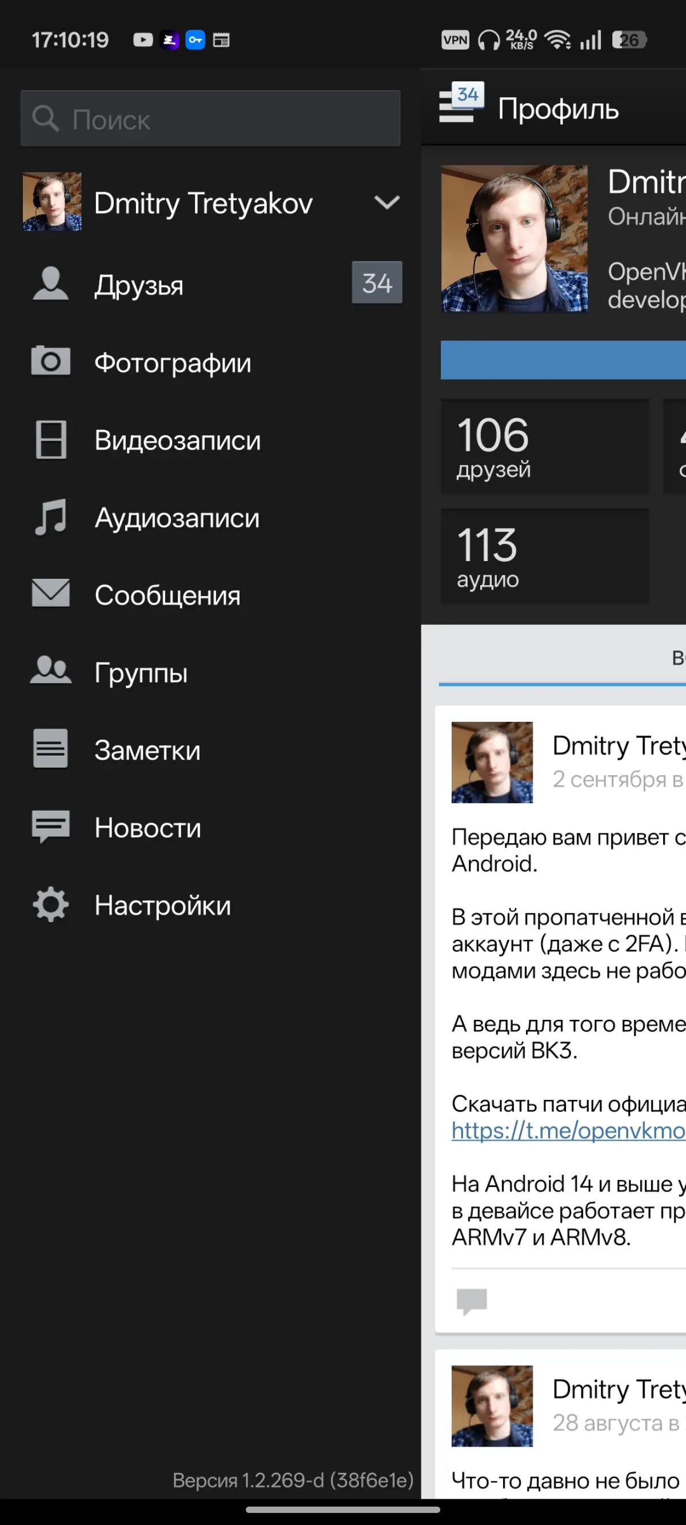The height and width of the screenshot is (1525, 686).
Task: Tap the cellular signal bars icon
Action: 591,39
